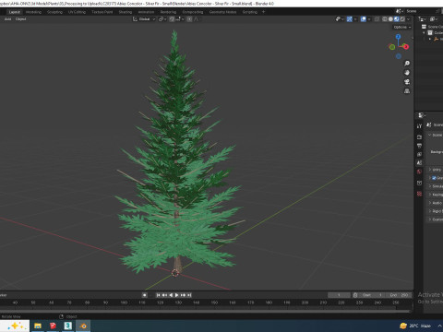Toggle snapping in the viewport header
443x332 pixels.
172,19
